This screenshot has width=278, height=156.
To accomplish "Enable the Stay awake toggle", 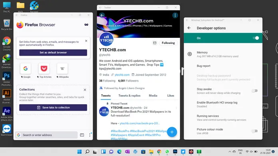I will click(x=254, y=91).
